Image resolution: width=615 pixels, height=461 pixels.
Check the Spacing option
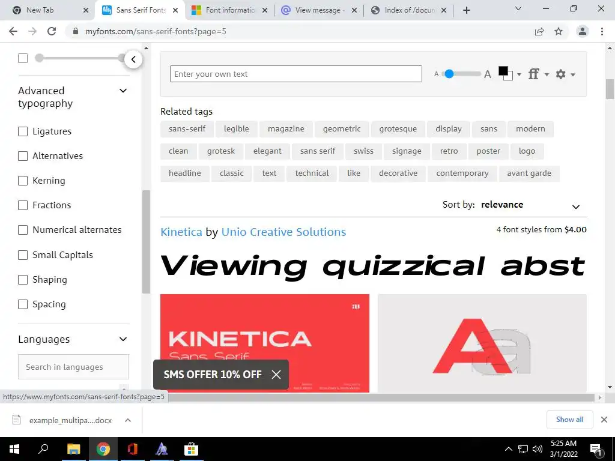[23, 304]
